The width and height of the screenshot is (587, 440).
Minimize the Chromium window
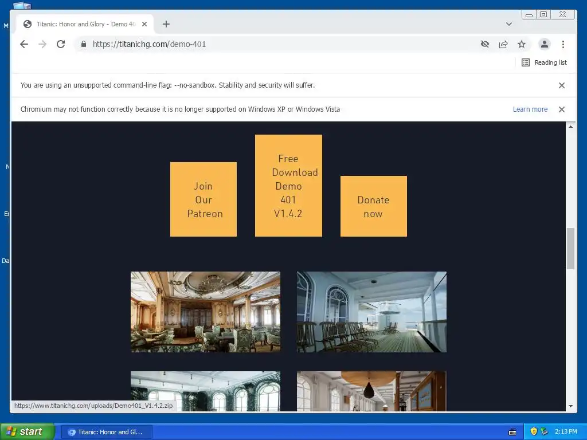pos(529,14)
